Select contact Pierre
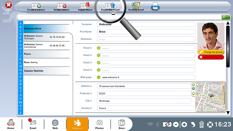 click(x=46, y=54)
